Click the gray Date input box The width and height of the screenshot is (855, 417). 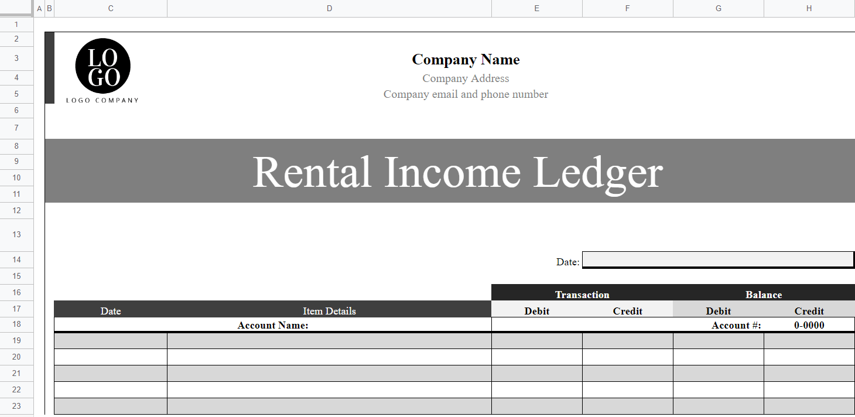(718, 259)
